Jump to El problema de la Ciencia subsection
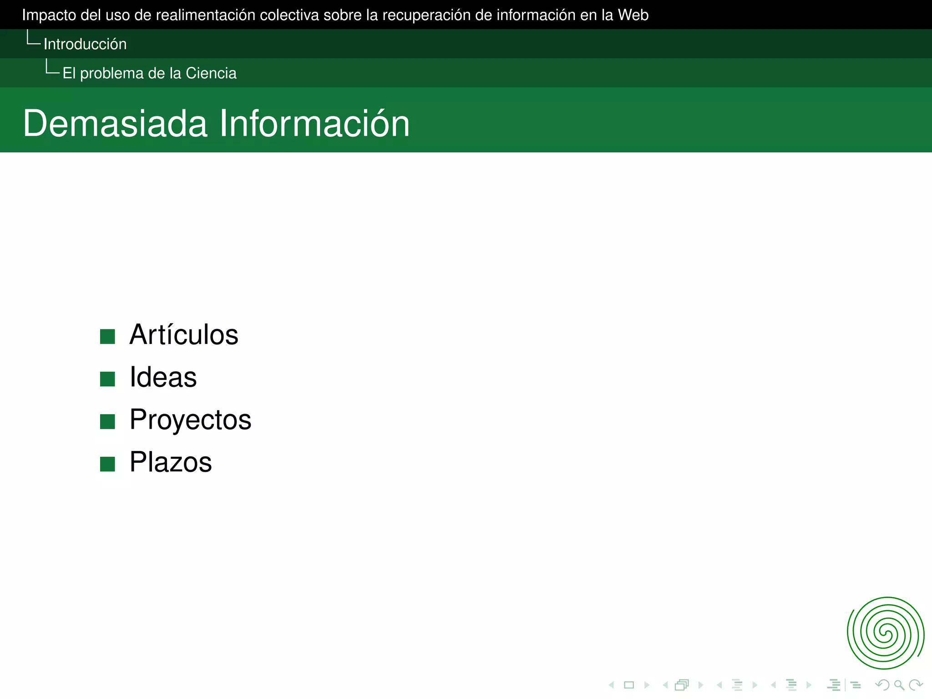932x699 pixels. (150, 73)
